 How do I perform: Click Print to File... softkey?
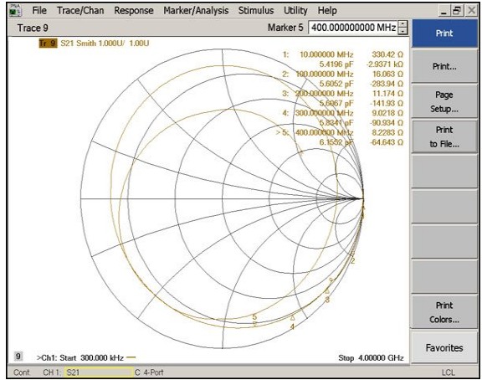point(444,136)
